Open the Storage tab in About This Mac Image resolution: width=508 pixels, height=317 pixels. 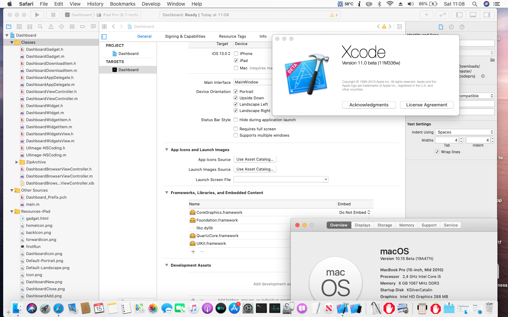click(x=385, y=225)
